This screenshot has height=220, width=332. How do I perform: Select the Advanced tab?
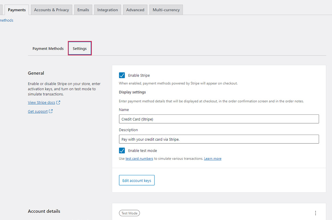pyautogui.click(x=135, y=10)
